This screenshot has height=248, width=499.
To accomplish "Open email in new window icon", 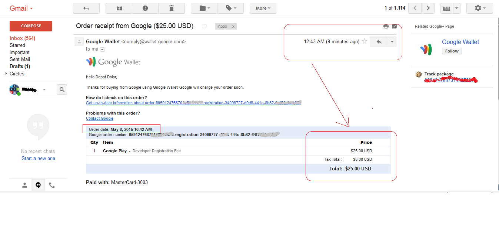I will point(395,26).
